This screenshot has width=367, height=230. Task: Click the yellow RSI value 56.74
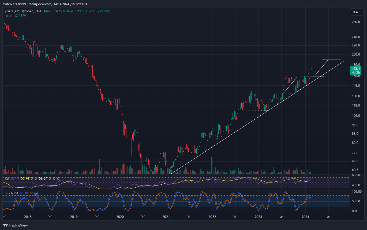pos(25,178)
